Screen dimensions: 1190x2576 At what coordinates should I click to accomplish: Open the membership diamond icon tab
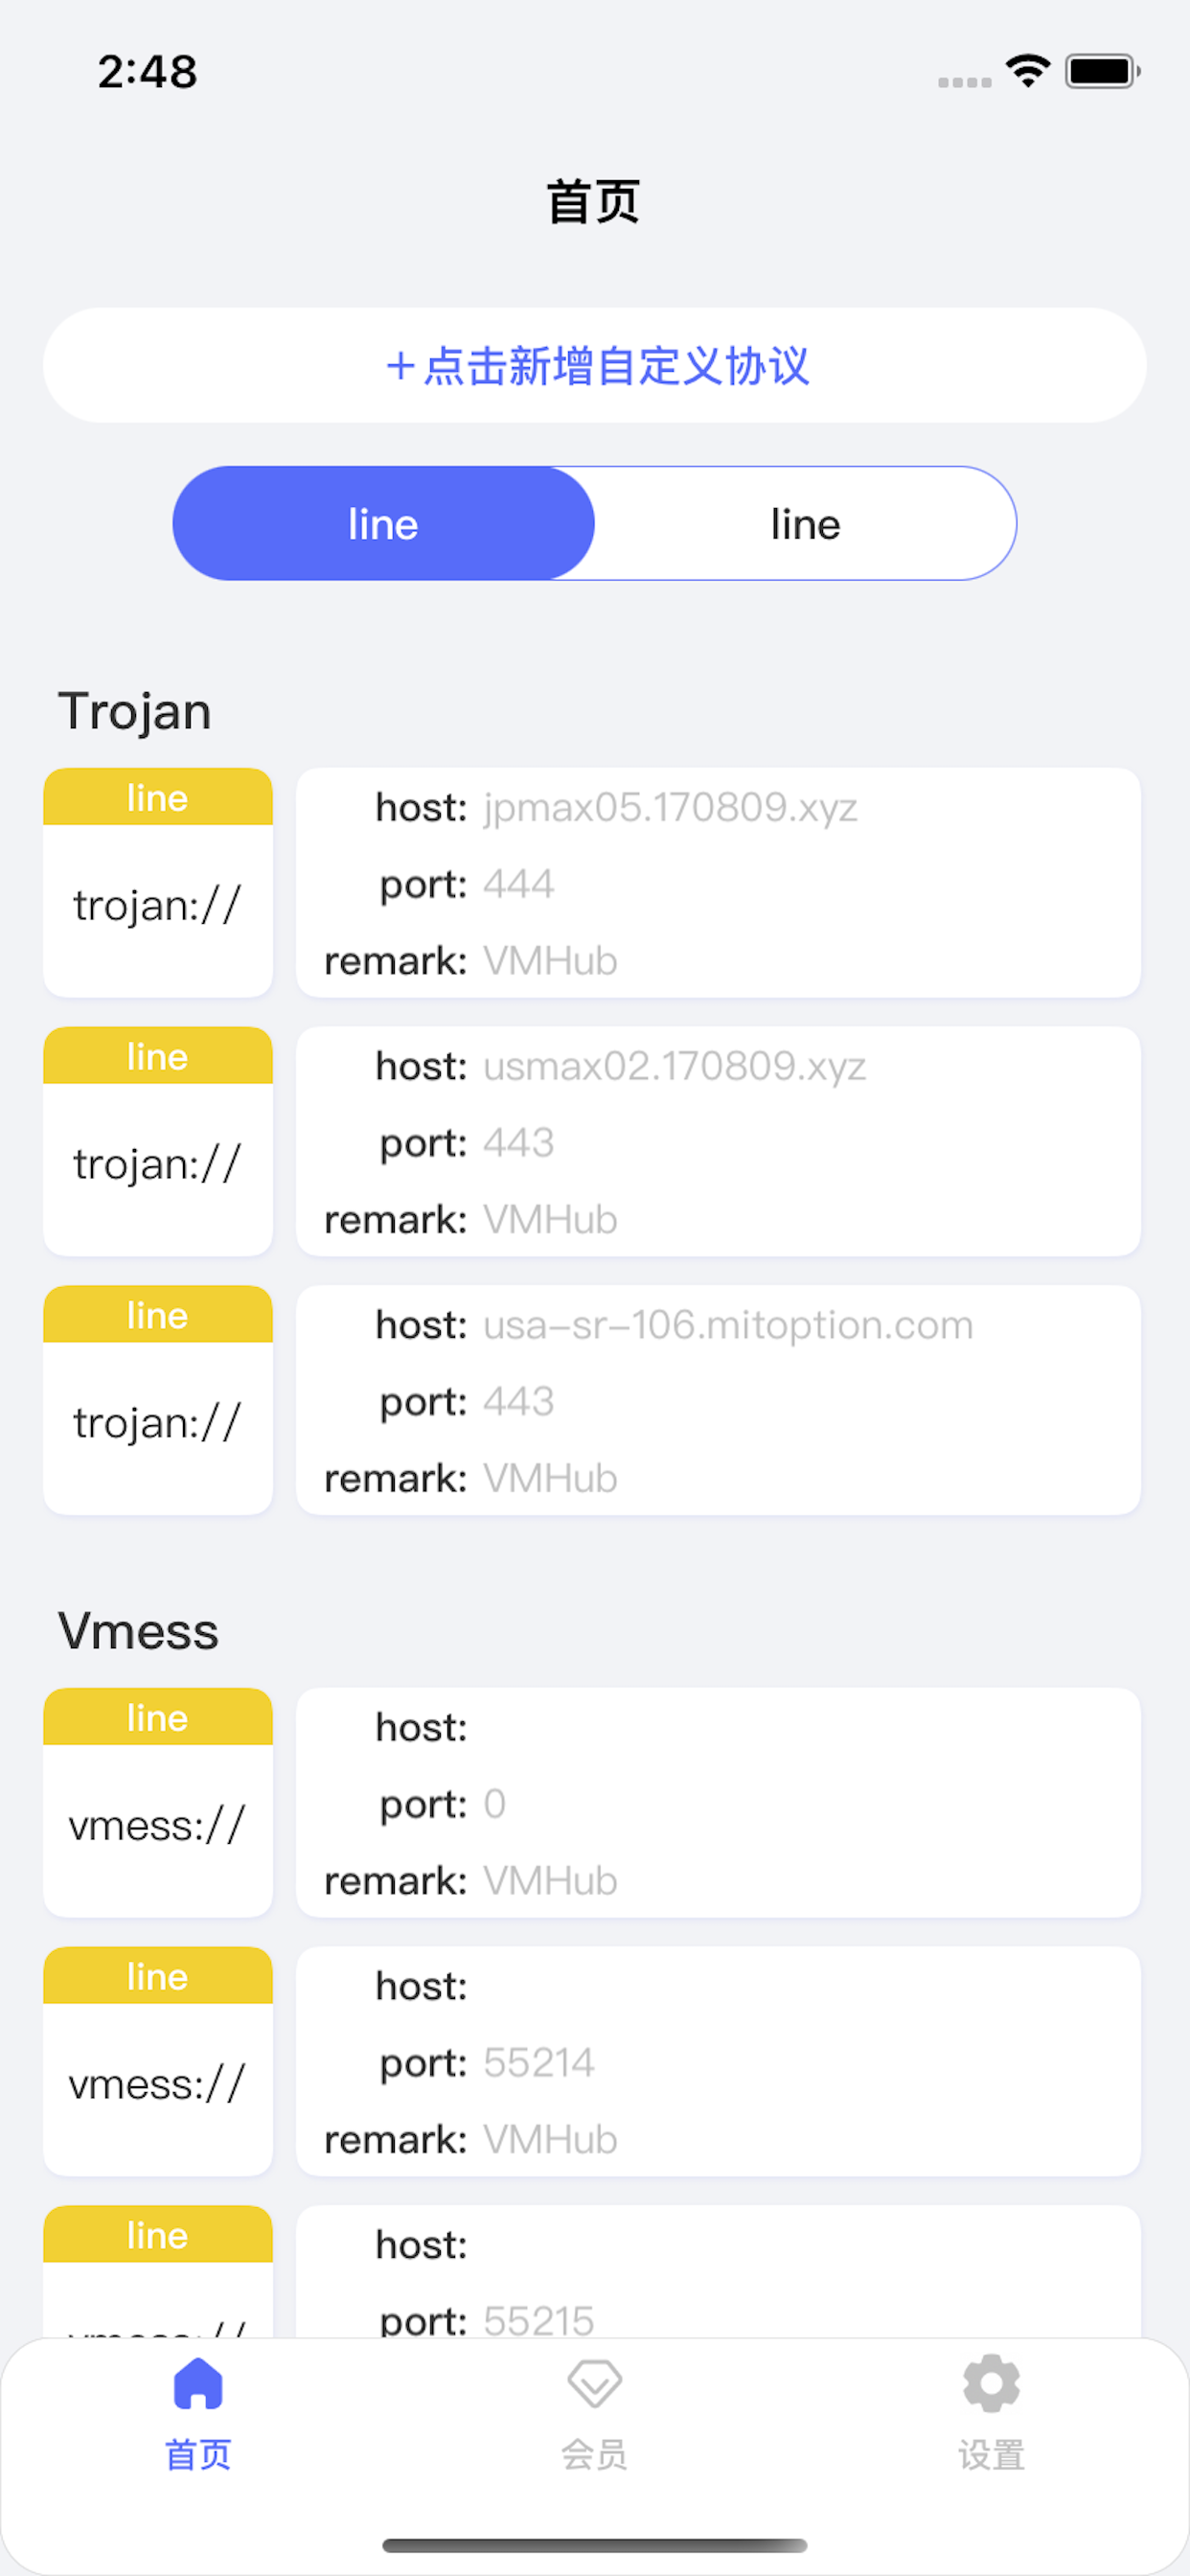(x=594, y=2384)
